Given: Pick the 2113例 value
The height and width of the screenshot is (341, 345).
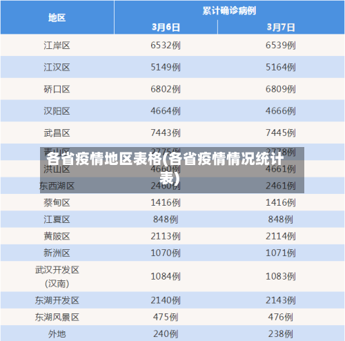Looking at the screenshot, I should [x=166, y=236].
